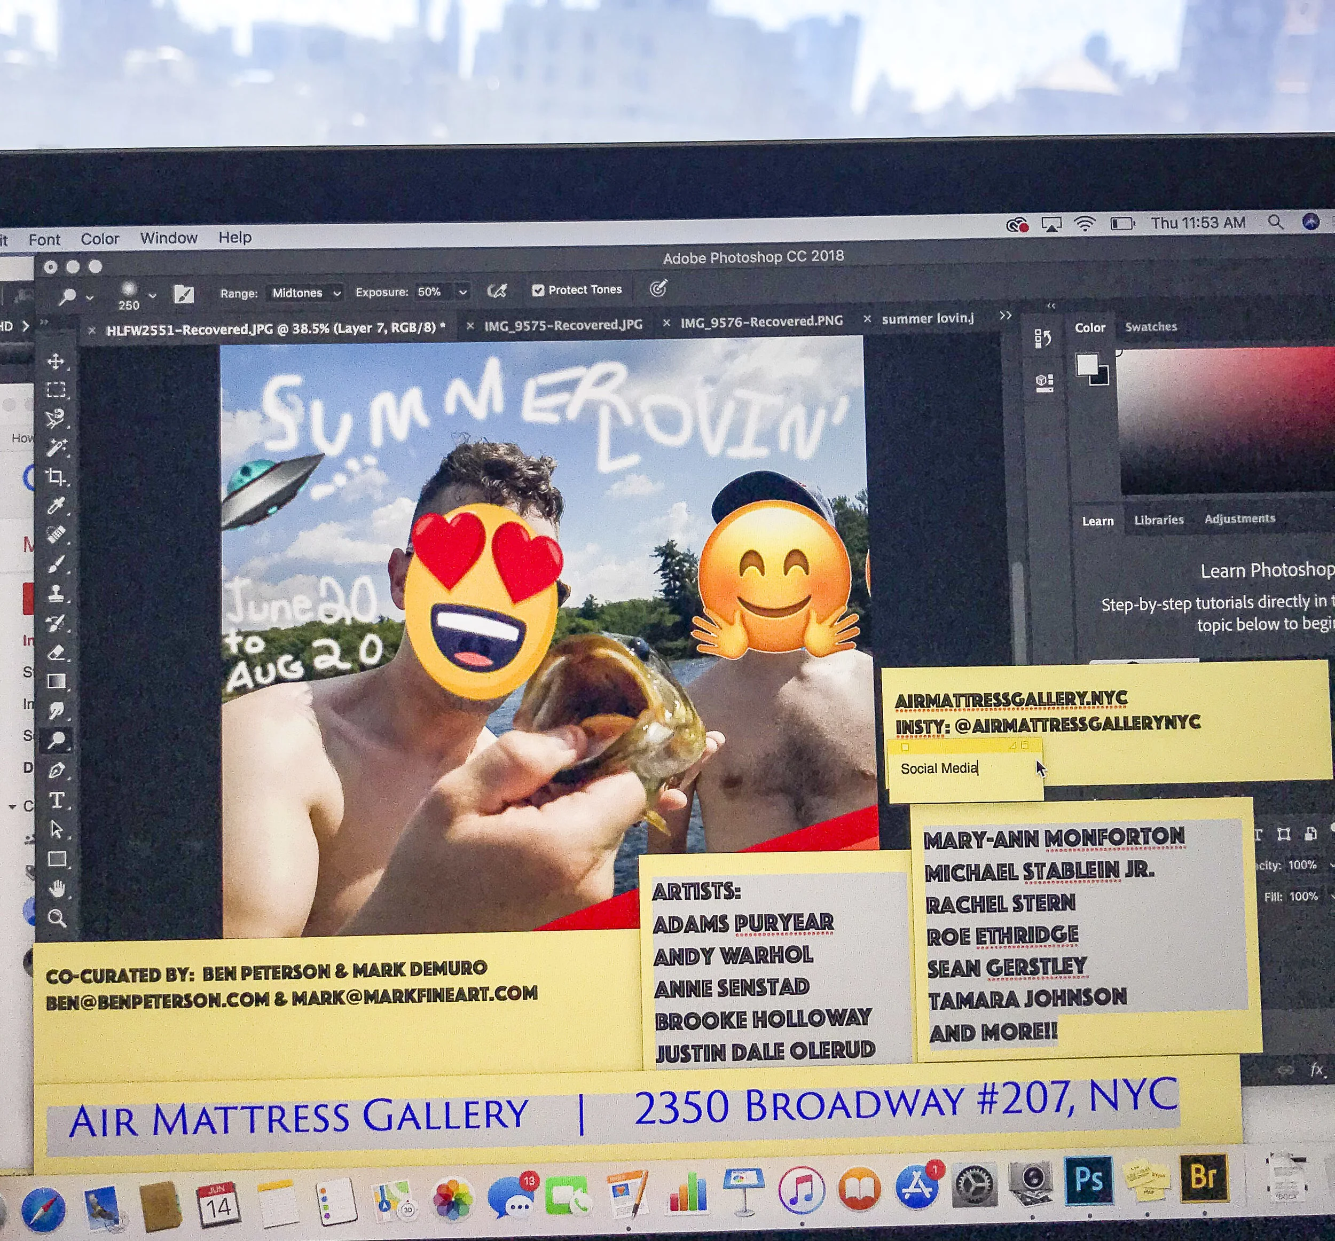Select the Horizontal Type tool
1335x1241 pixels.
57,800
